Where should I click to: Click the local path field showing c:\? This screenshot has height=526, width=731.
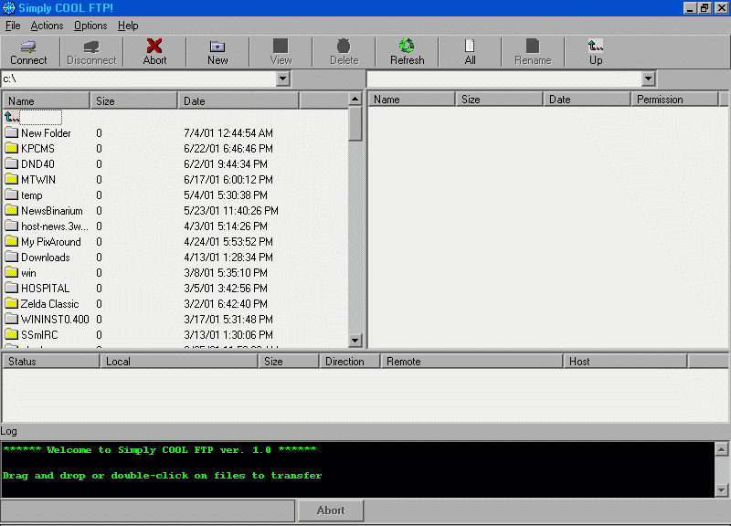[x=140, y=79]
